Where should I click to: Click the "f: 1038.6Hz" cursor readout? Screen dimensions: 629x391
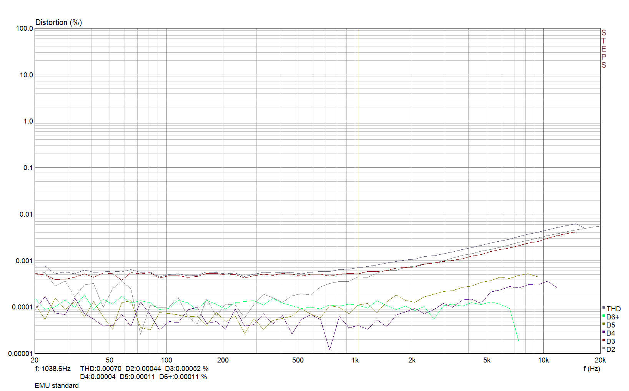click(x=53, y=369)
